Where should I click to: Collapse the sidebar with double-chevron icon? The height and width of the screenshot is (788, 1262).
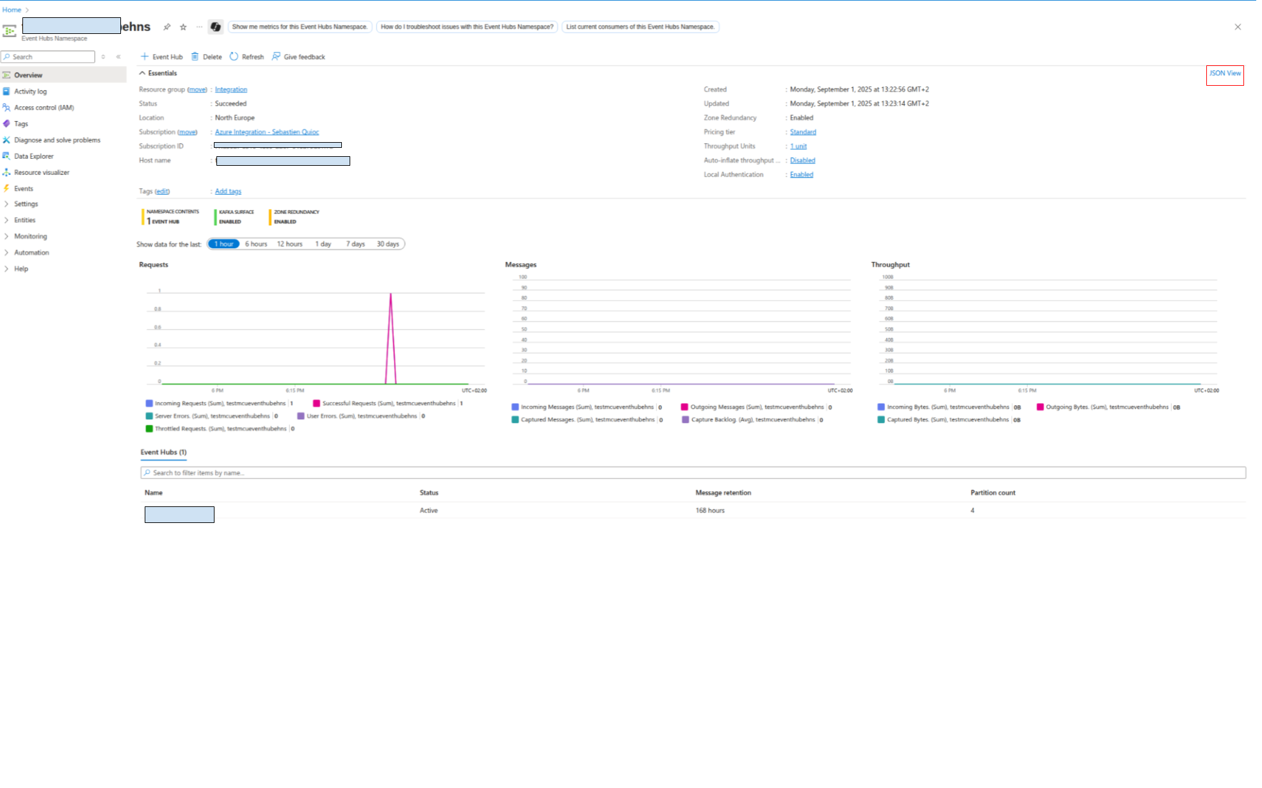pos(118,57)
